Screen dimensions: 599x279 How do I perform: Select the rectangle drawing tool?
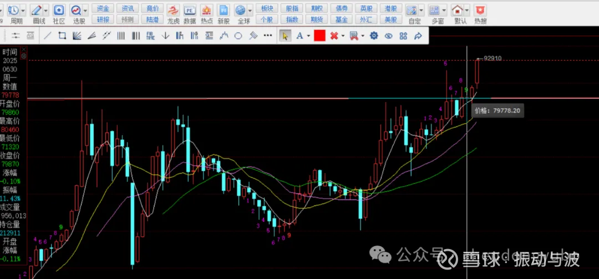tap(62, 35)
